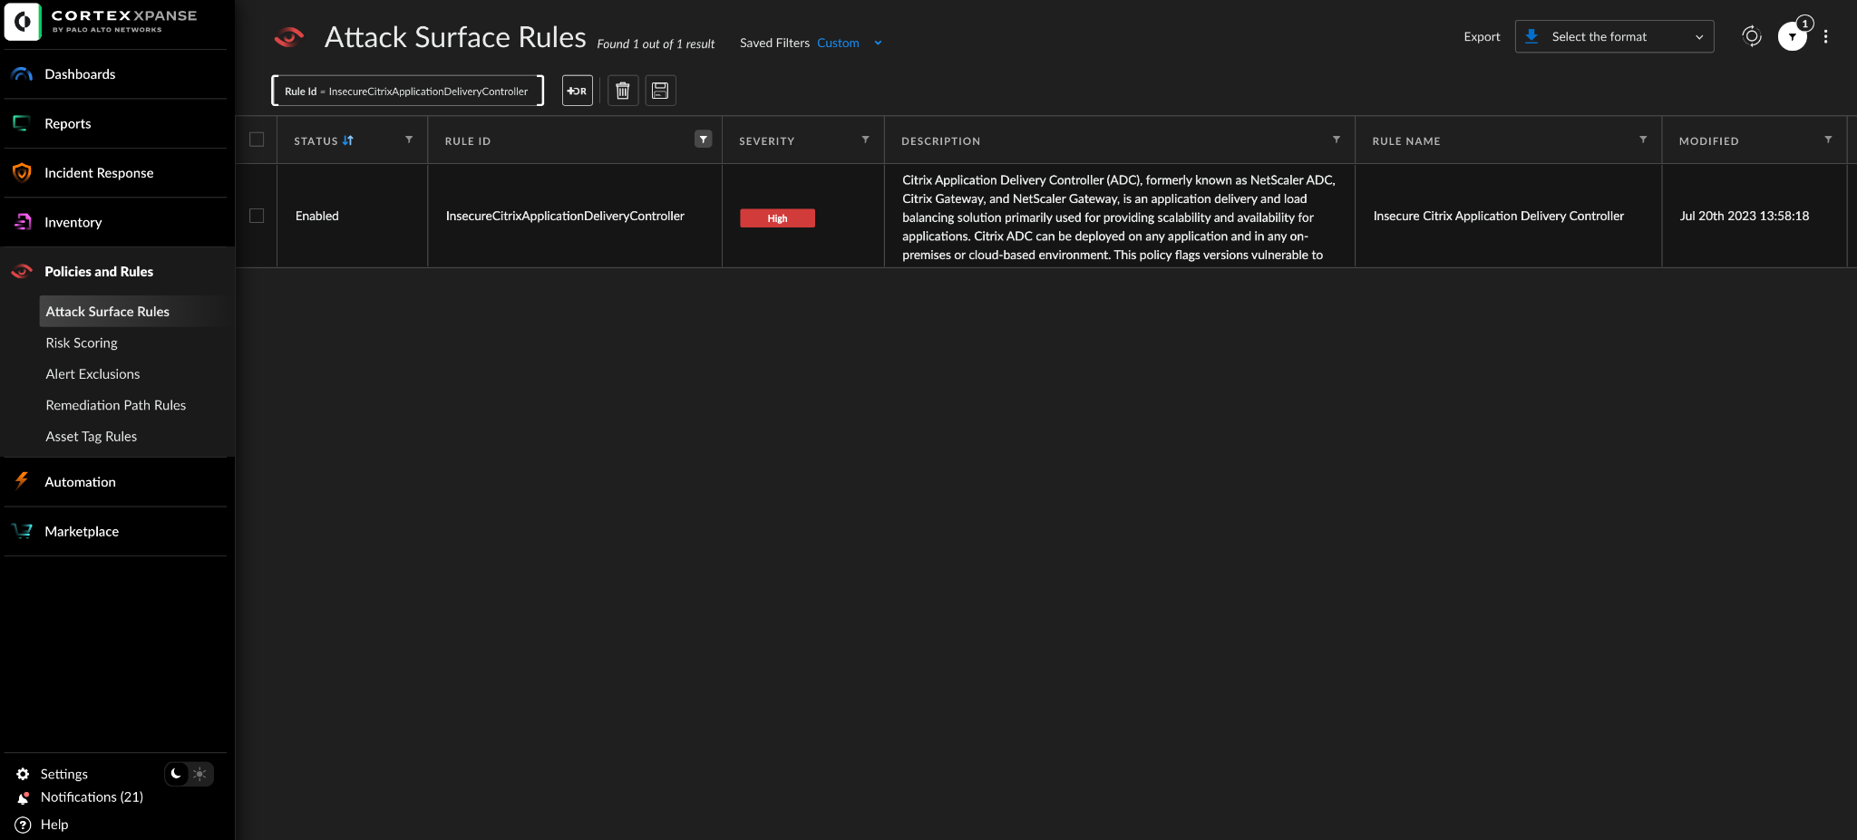Open the Rule Name column filter dropdown
The width and height of the screenshot is (1857, 840).
1643,140
